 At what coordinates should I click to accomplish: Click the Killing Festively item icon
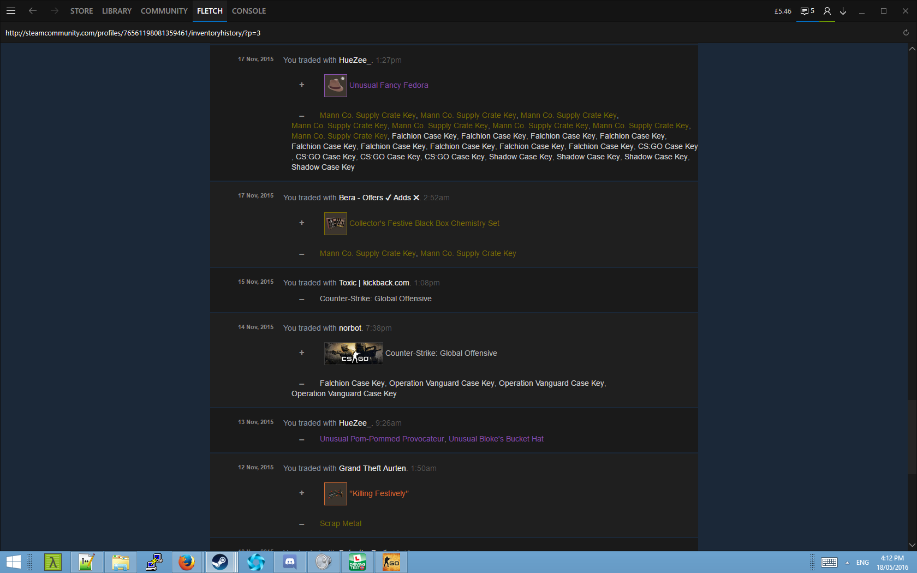coord(335,494)
